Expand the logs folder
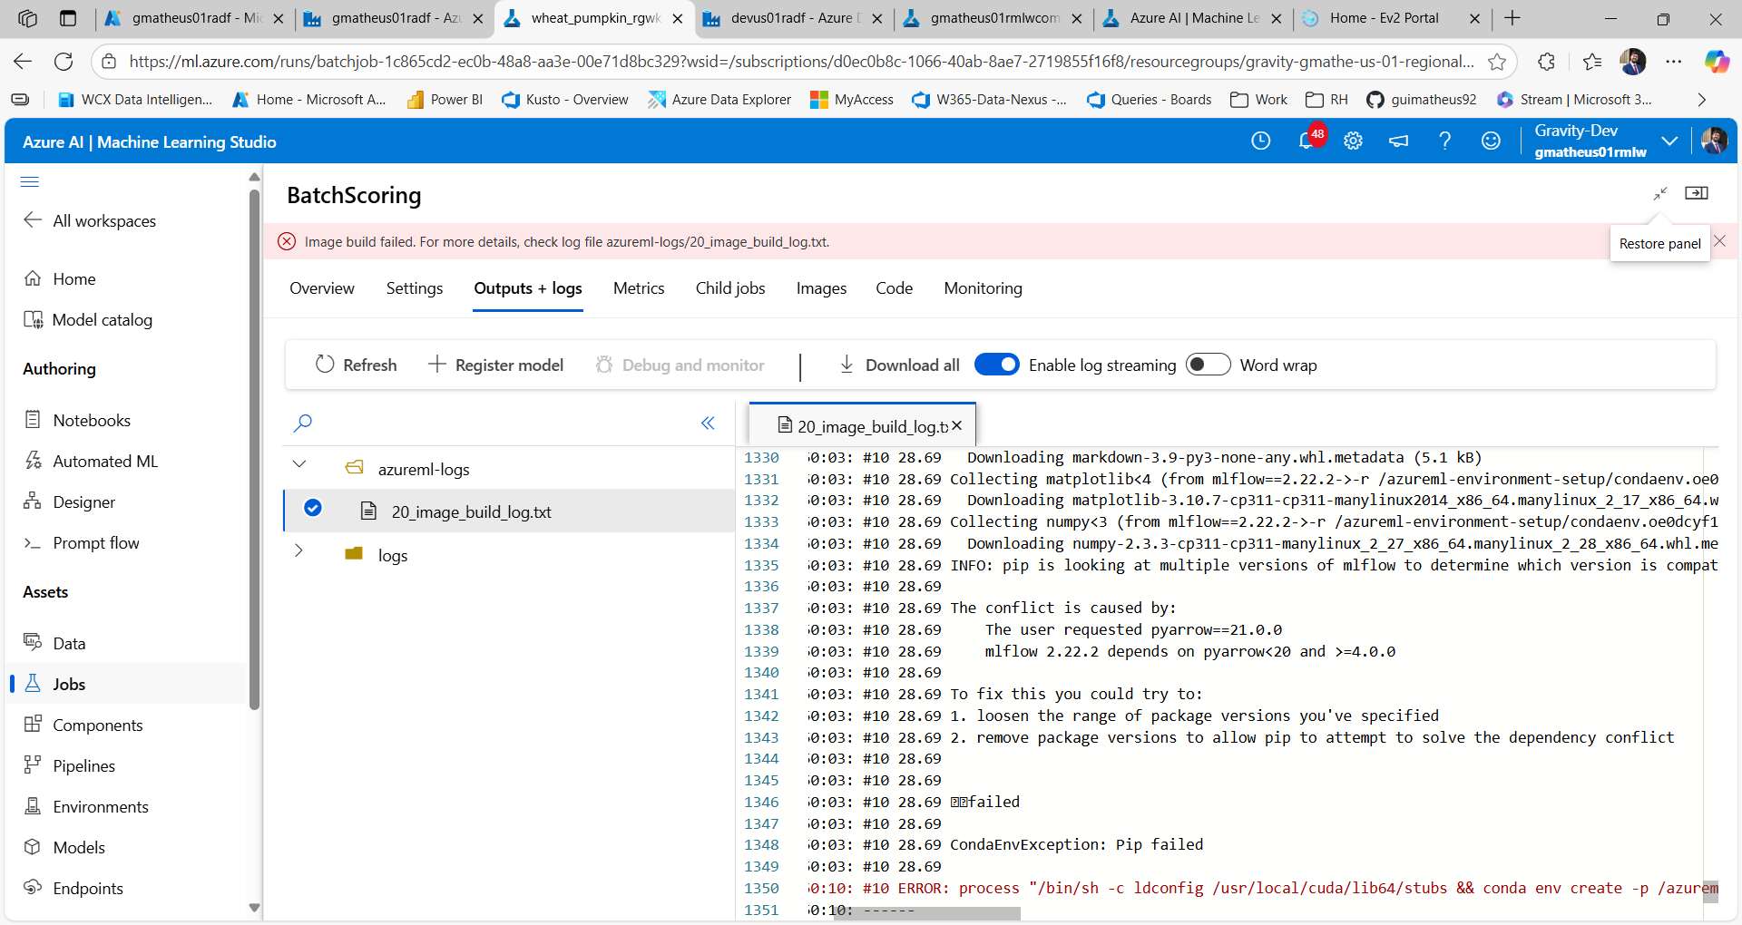This screenshot has width=1742, height=925. pos(298,550)
